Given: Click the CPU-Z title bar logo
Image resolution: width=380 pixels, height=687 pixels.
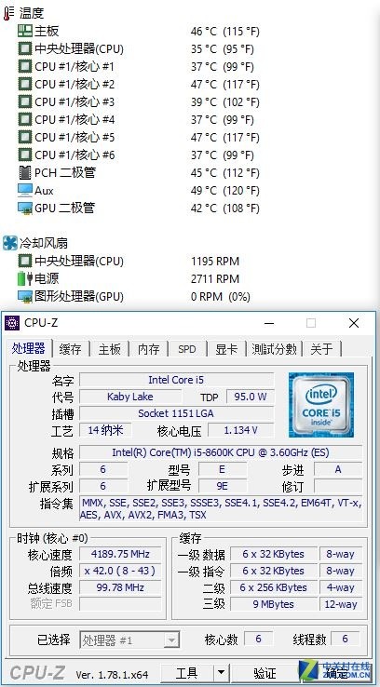Looking at the screenshot, I should 12,323.
